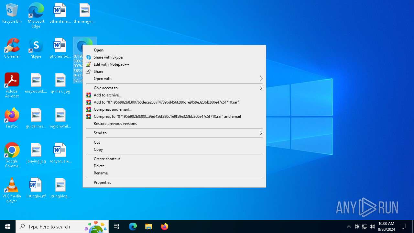
Task: Choose Rename in the context menu
Action: pyautogui.click(x=174, y=173)
